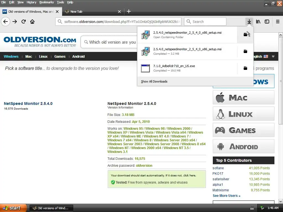Open containing folder for first netspeedmonitor download
This screenshot has width=283, height=212.
coord(245,35)
